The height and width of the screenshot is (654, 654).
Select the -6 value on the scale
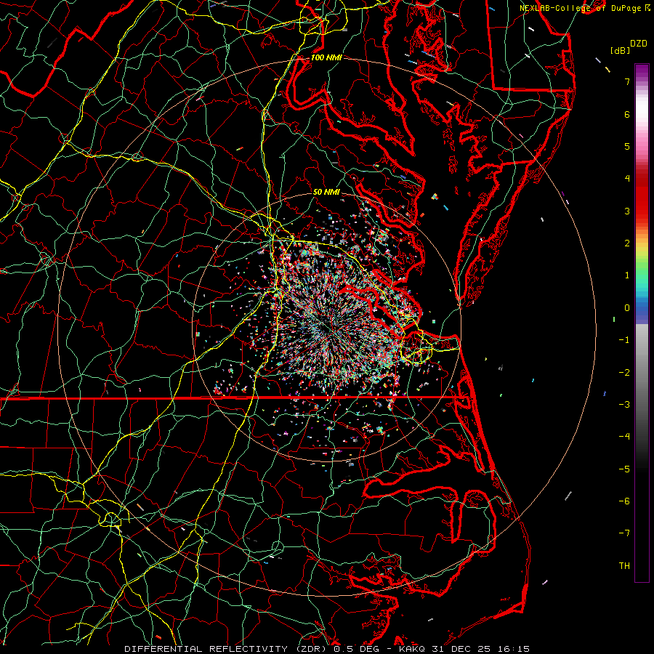[x=624, y=501]
